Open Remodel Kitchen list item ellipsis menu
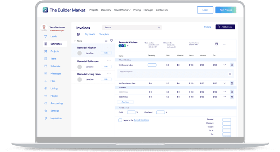Screen dimensions: 280x152 point(109,47)
